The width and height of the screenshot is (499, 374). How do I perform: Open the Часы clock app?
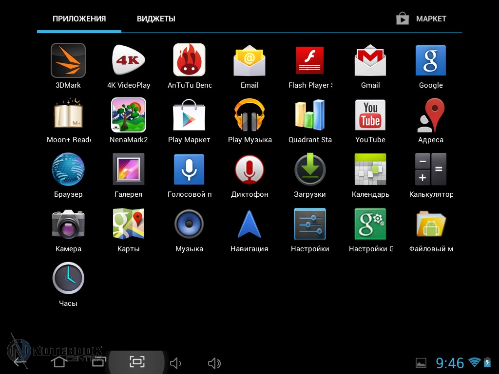pyautogui.click(x=68, y=279)
